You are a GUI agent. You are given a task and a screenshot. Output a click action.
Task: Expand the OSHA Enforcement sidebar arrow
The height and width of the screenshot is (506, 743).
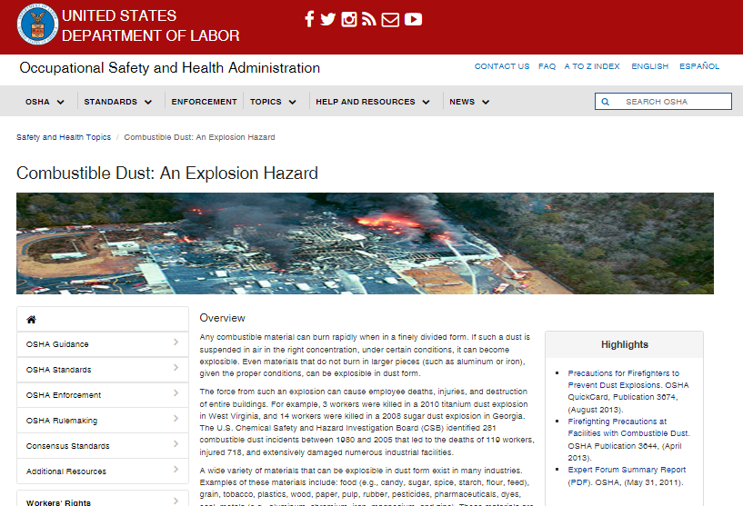176,393
